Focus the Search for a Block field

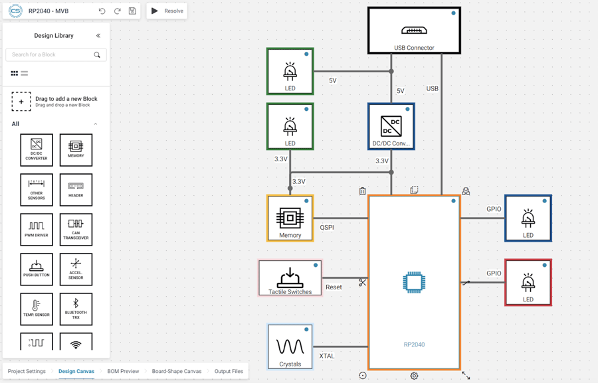56,54
